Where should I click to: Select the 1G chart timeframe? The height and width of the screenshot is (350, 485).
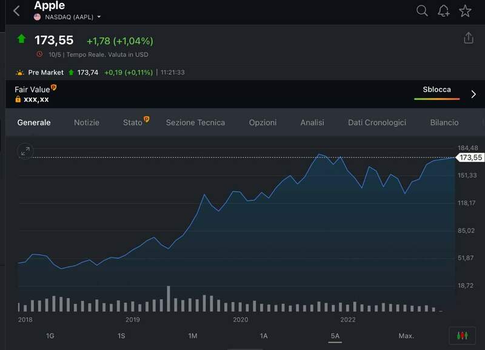coord(50,335)
